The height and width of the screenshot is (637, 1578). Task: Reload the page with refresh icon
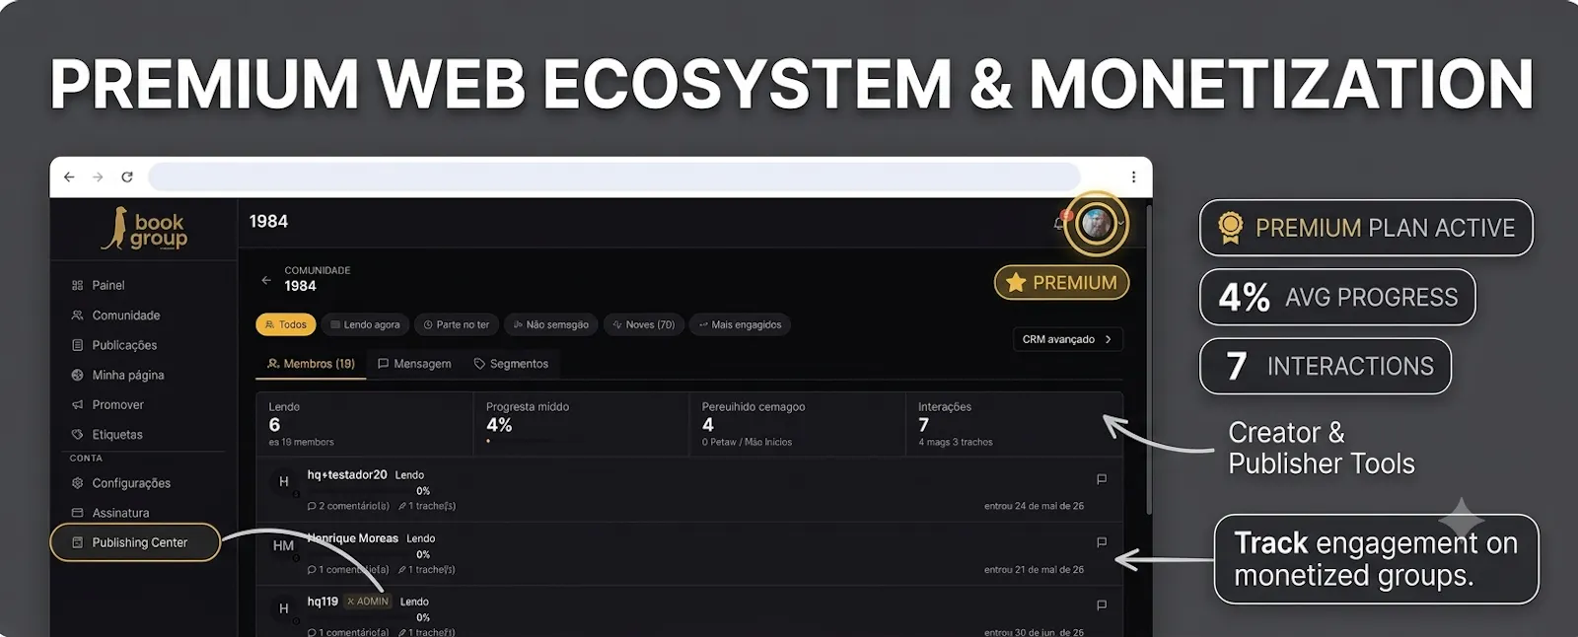(127, 177)
